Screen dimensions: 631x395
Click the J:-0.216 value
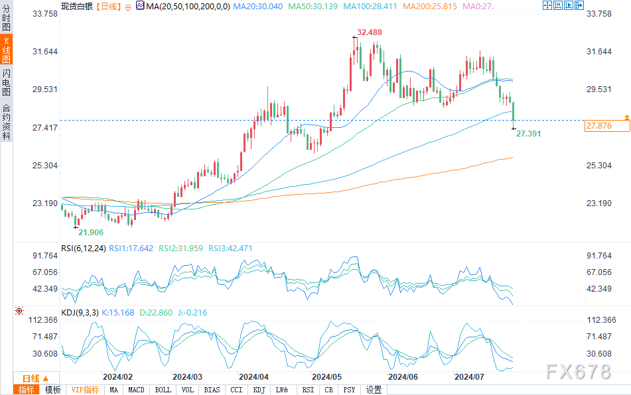pos(192,313)
